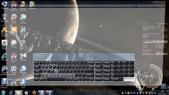
Task: Toggle the Fn key on the keyboard
Action: pos(92,79)
